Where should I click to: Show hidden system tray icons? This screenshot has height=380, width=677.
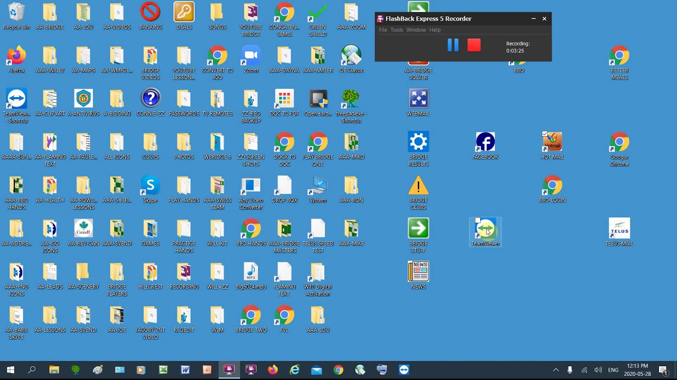click(556, 370)
